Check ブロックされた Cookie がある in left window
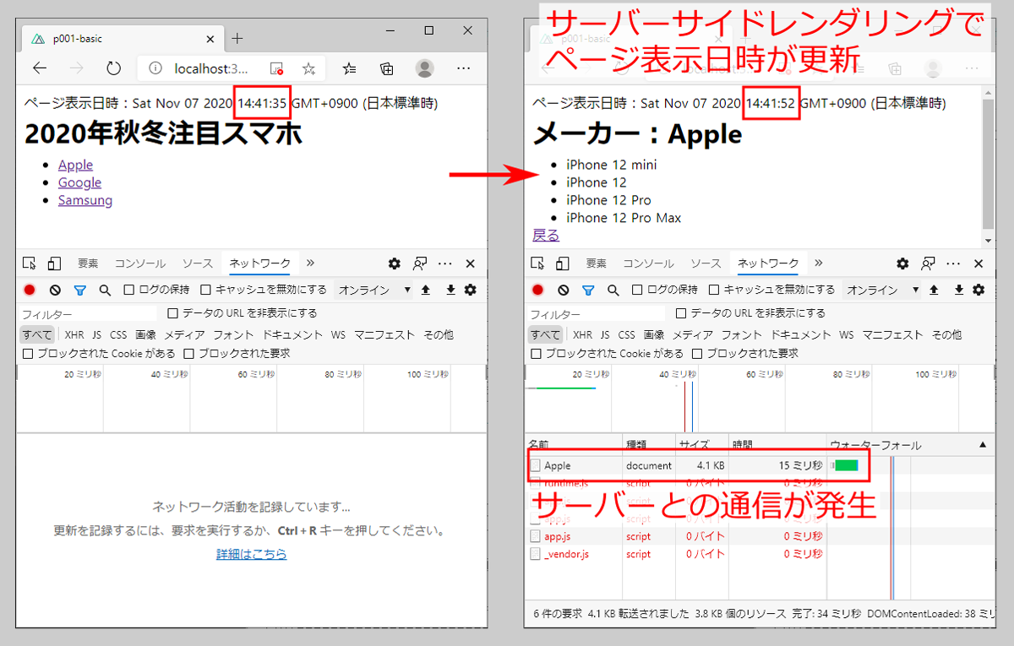 (x=28, y=354)
